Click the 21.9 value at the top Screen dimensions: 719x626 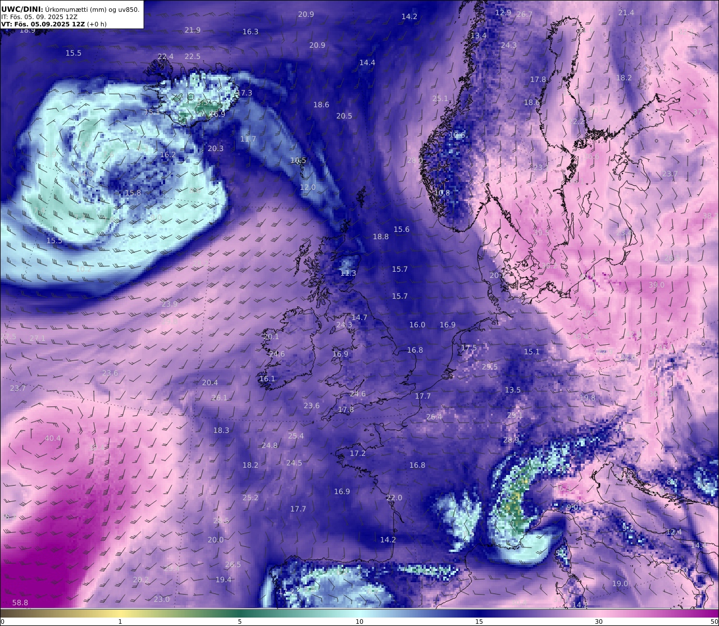coord(193,30)
